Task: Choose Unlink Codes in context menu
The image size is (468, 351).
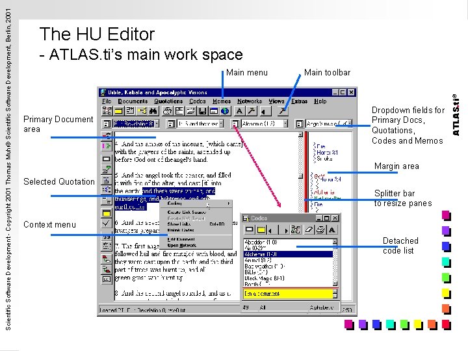Action: tap(196, 230)
